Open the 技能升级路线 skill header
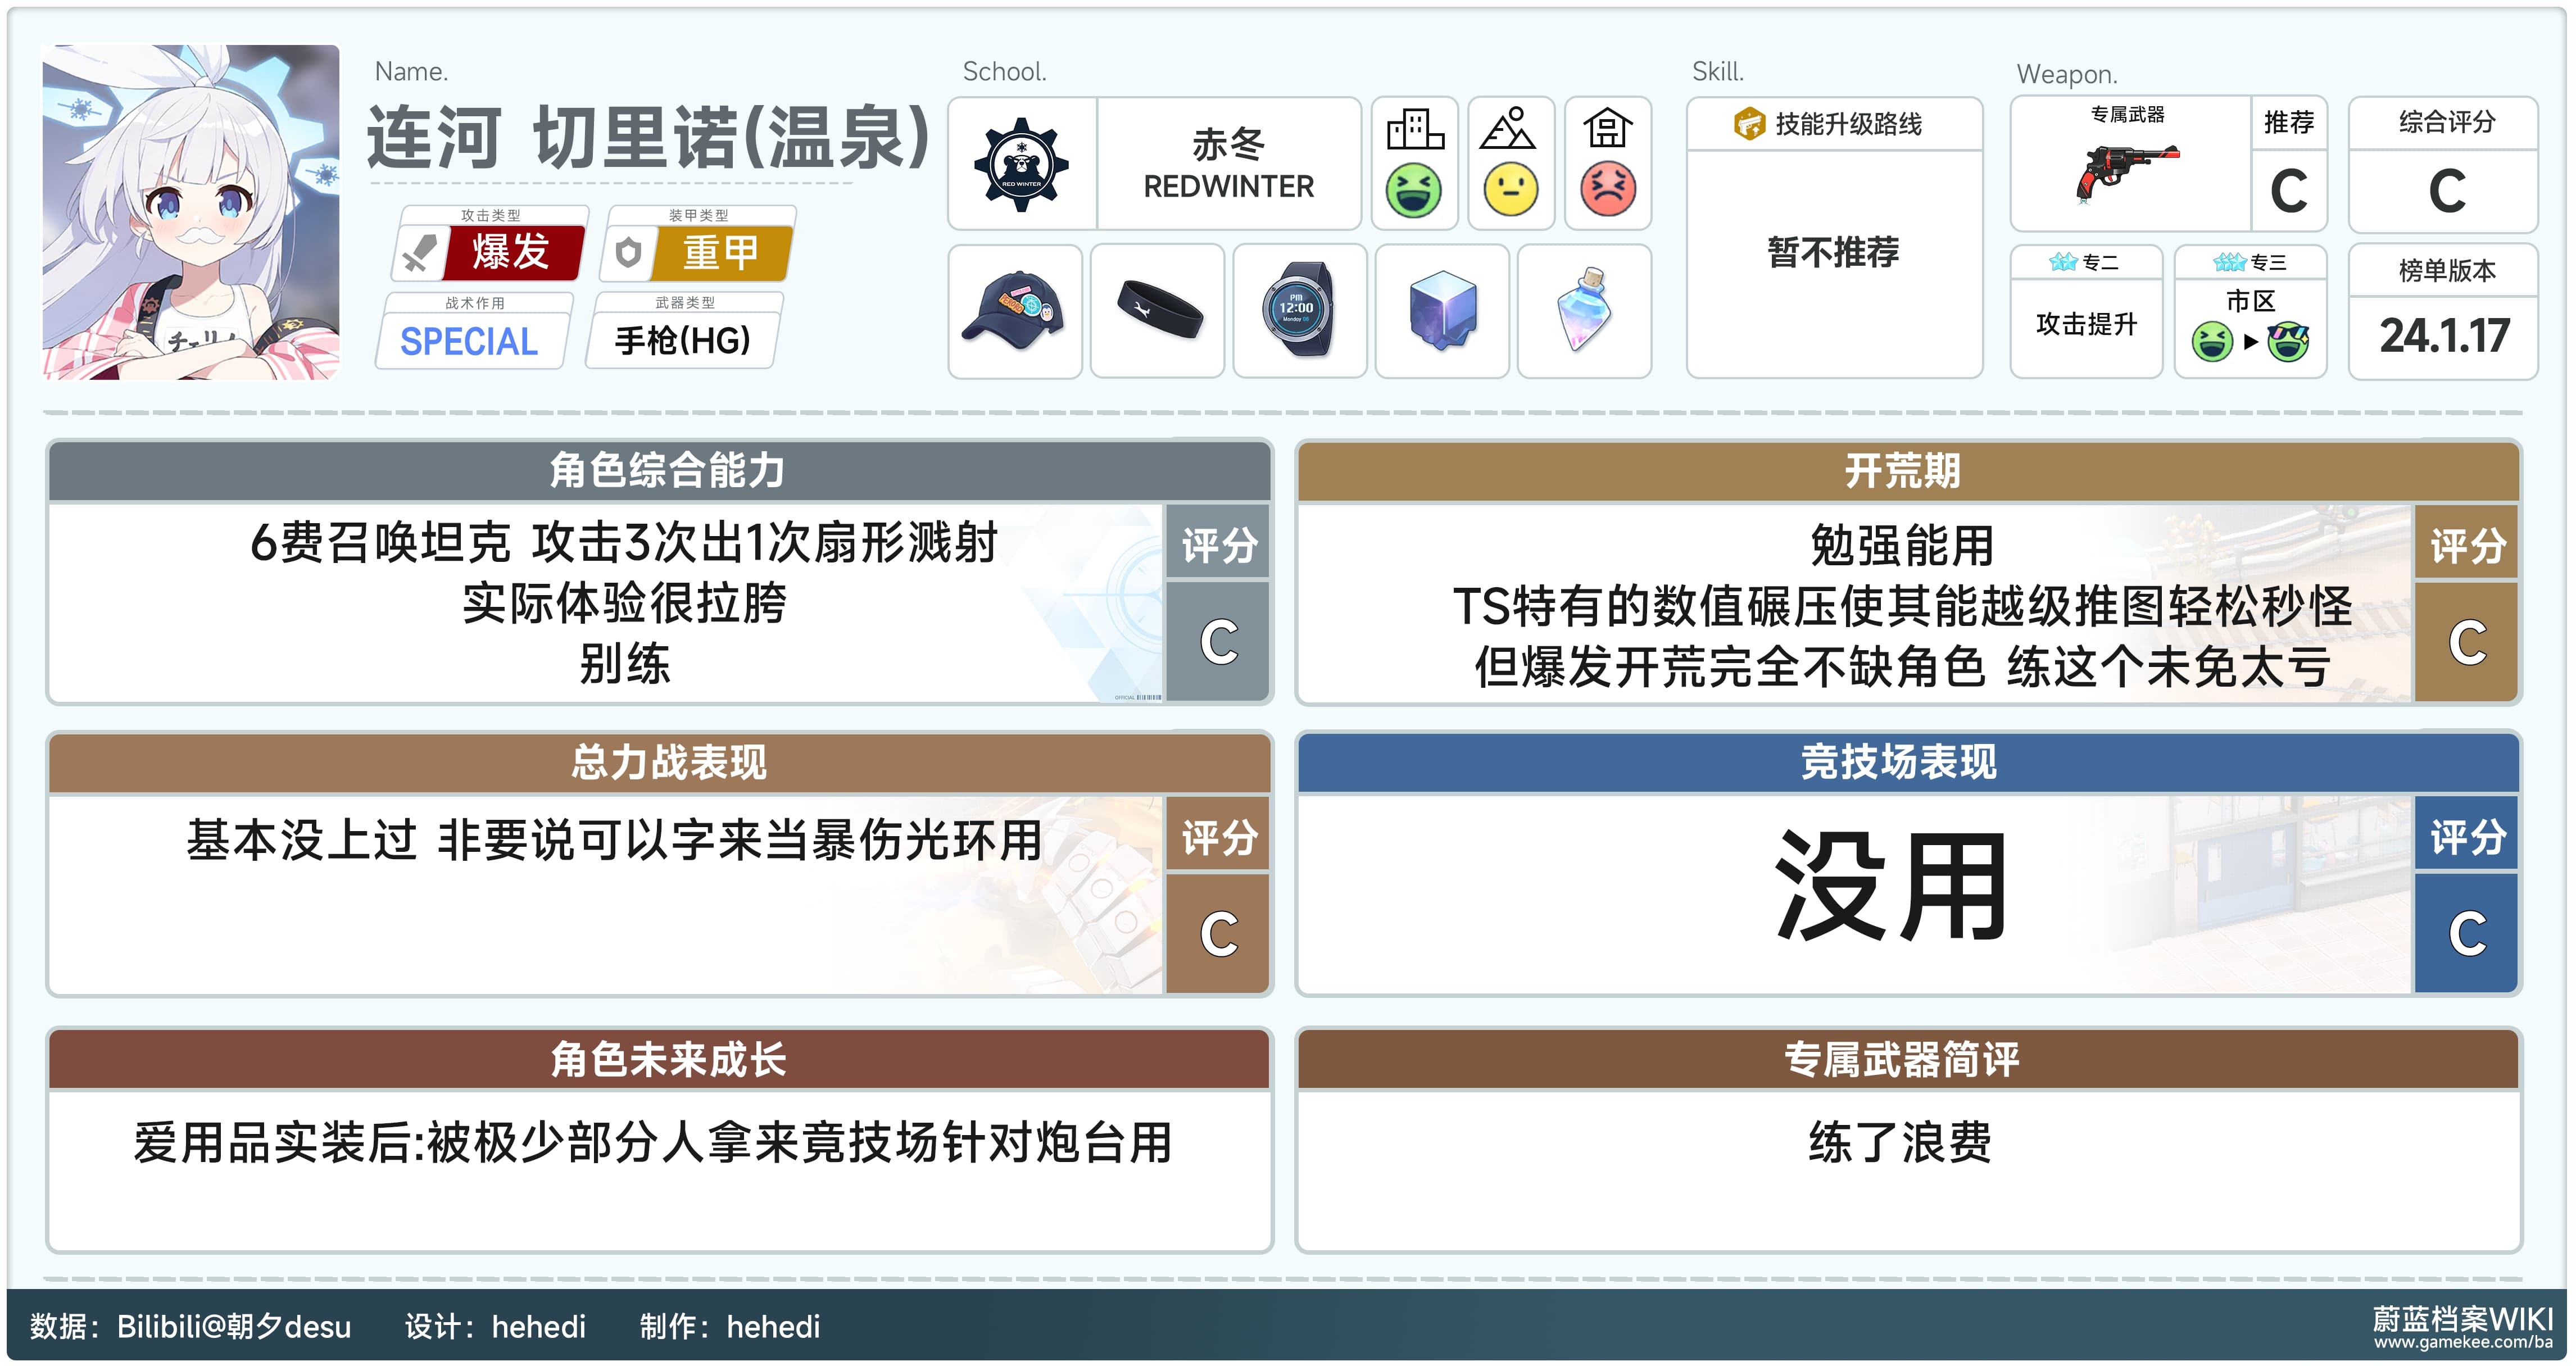The width and height of the screenshot is (2576, 1366). pos(1833,124)
